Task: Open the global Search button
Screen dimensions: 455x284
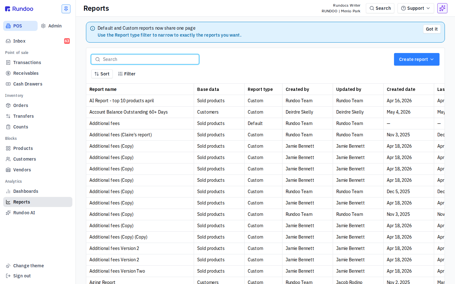Action: (380, 8)
